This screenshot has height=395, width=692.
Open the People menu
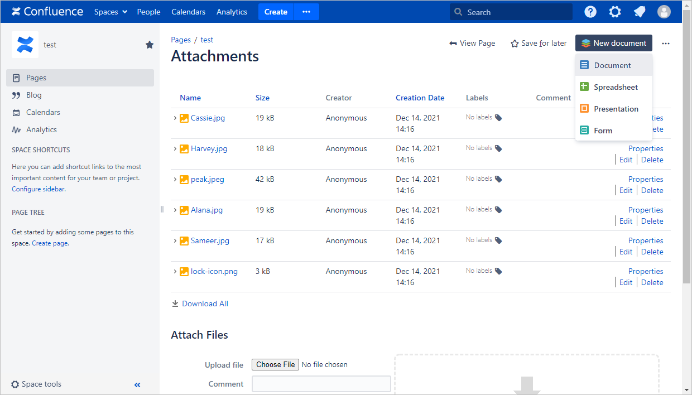148,12
